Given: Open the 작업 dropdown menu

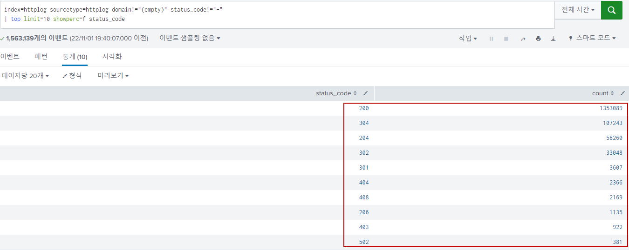Looking at the screenshot, I should point(468,38).
